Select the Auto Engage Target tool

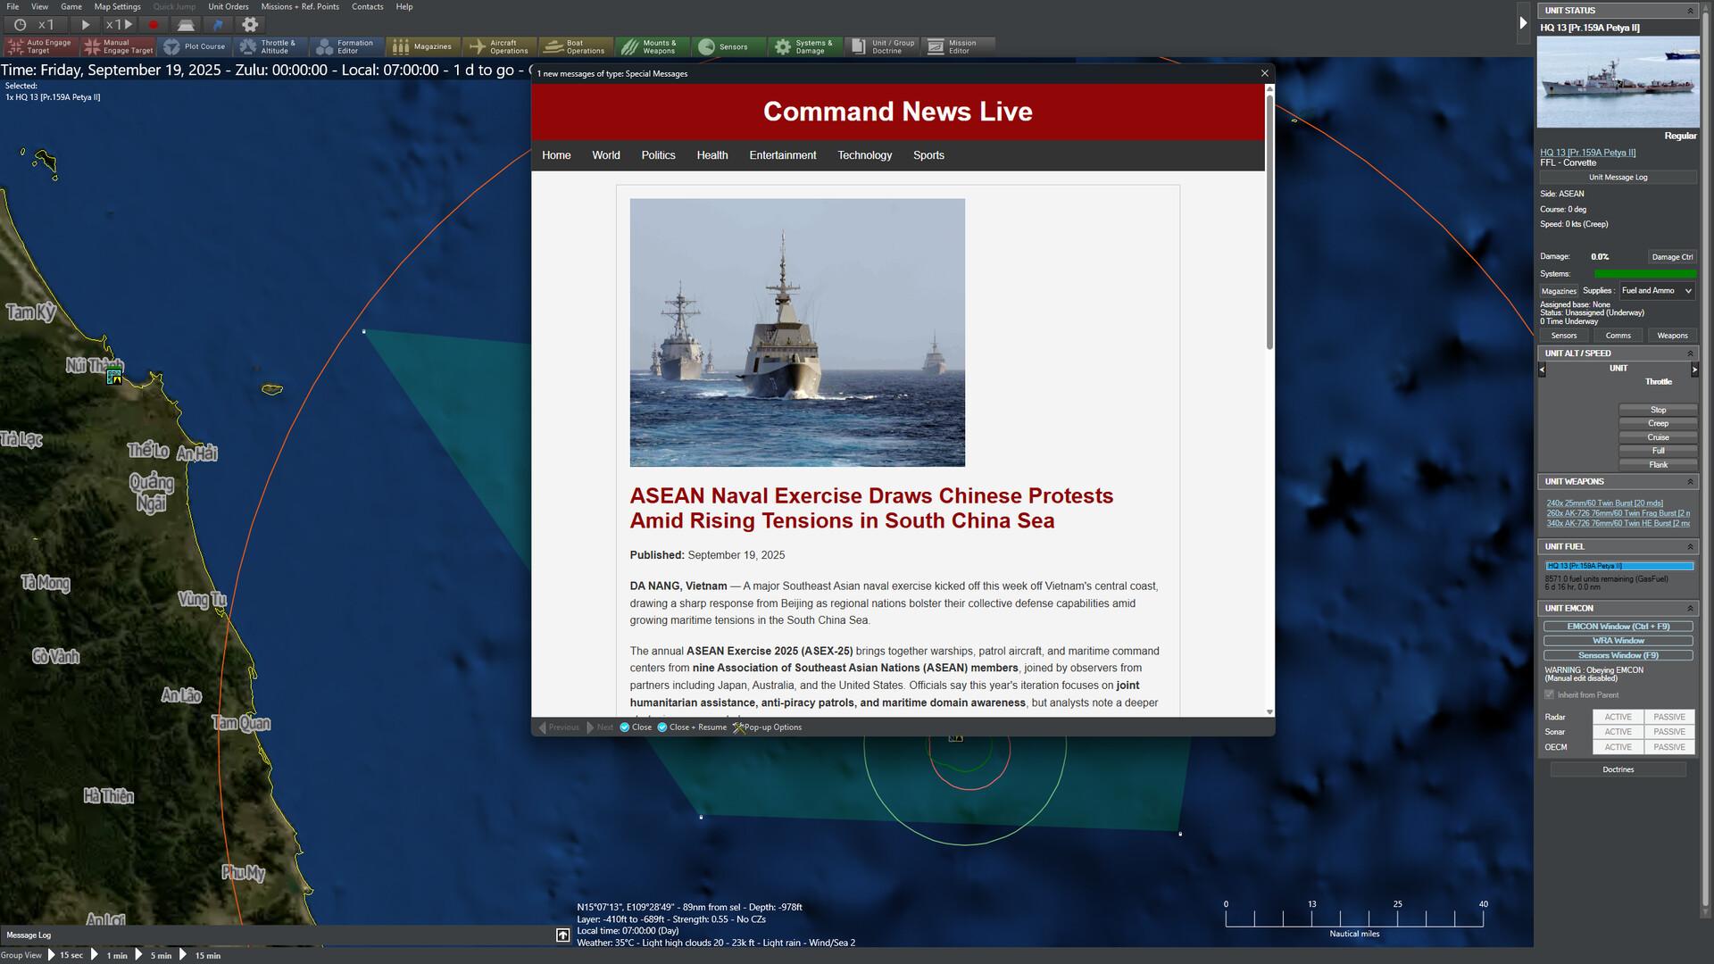click(39, 46)
